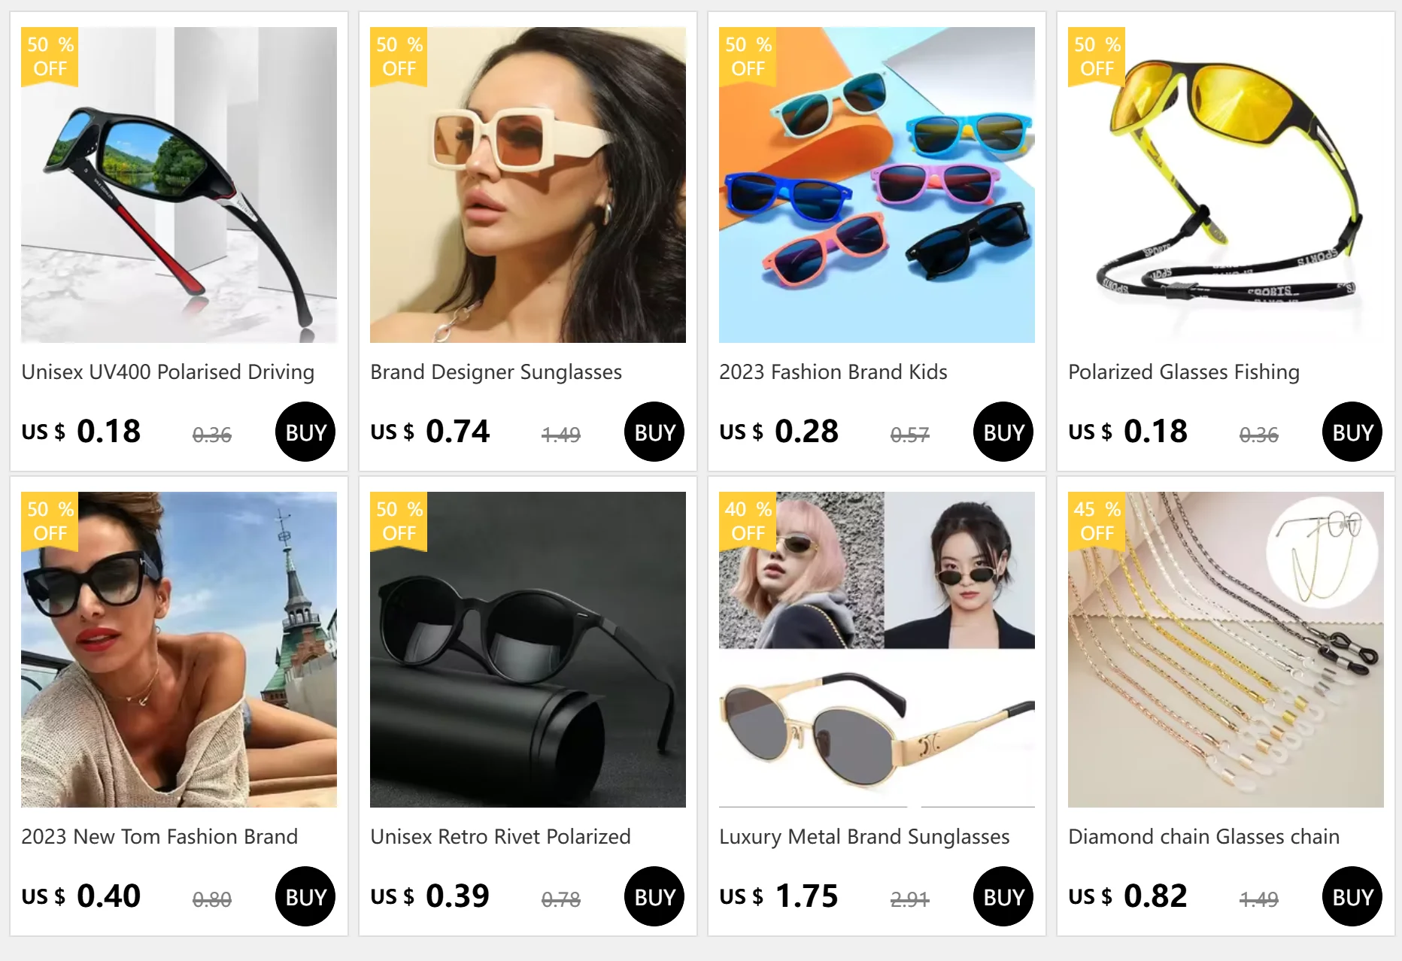Open the colorful kids sunglasses image
Screen dimensions: 1402x961
[x=877, y=185]
